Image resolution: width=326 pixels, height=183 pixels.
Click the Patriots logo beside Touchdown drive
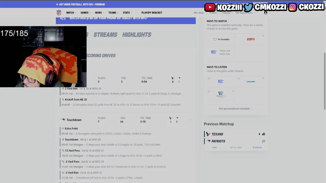pos(63,120)
